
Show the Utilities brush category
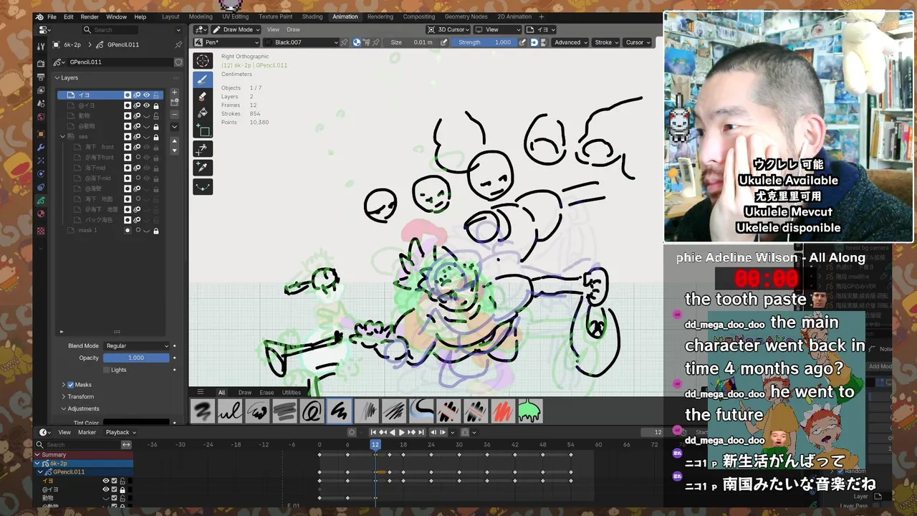coord(292,392)
